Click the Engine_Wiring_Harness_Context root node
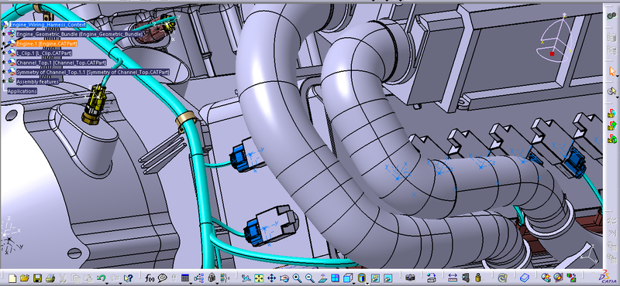The width and height of the screenshot is (620, 286). tap(47, 25)
